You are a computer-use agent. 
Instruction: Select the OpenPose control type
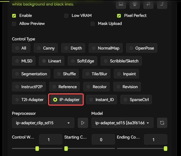point(142,48)
